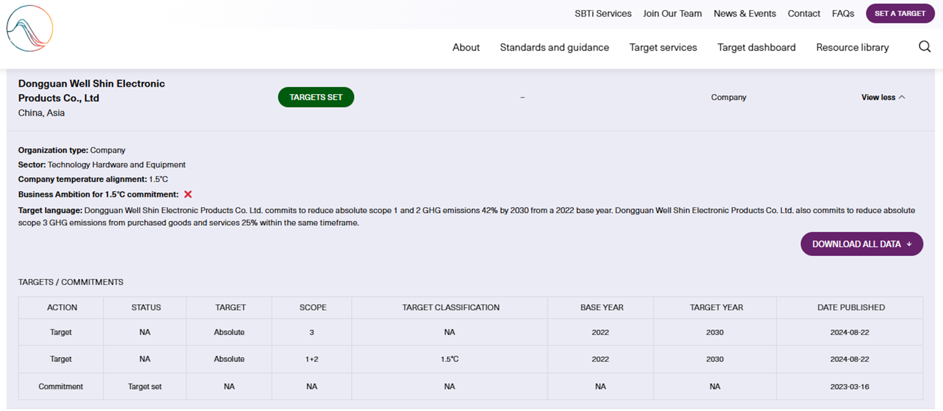Visit the Contact page

click(x=804, y=14)
